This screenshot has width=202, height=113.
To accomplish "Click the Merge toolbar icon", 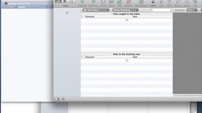I will [187, 2].
